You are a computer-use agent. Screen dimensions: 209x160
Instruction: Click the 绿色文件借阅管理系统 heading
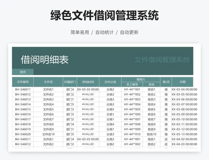104,15
